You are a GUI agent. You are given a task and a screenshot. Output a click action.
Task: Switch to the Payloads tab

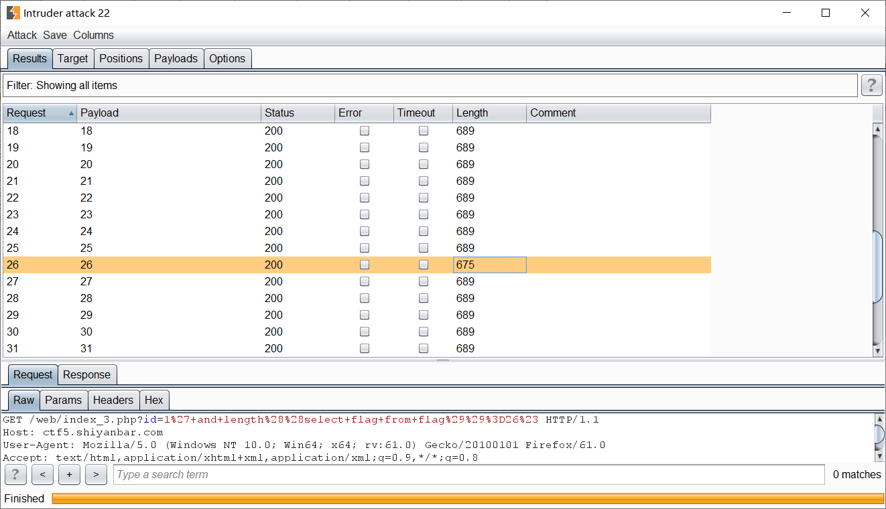pos(176,58)
